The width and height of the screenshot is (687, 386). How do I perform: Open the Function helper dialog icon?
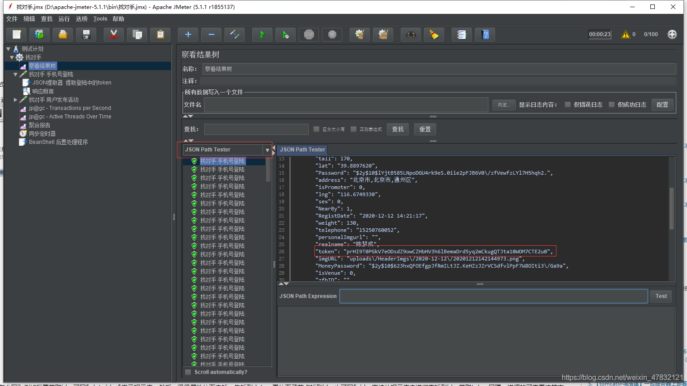(462, 34)
